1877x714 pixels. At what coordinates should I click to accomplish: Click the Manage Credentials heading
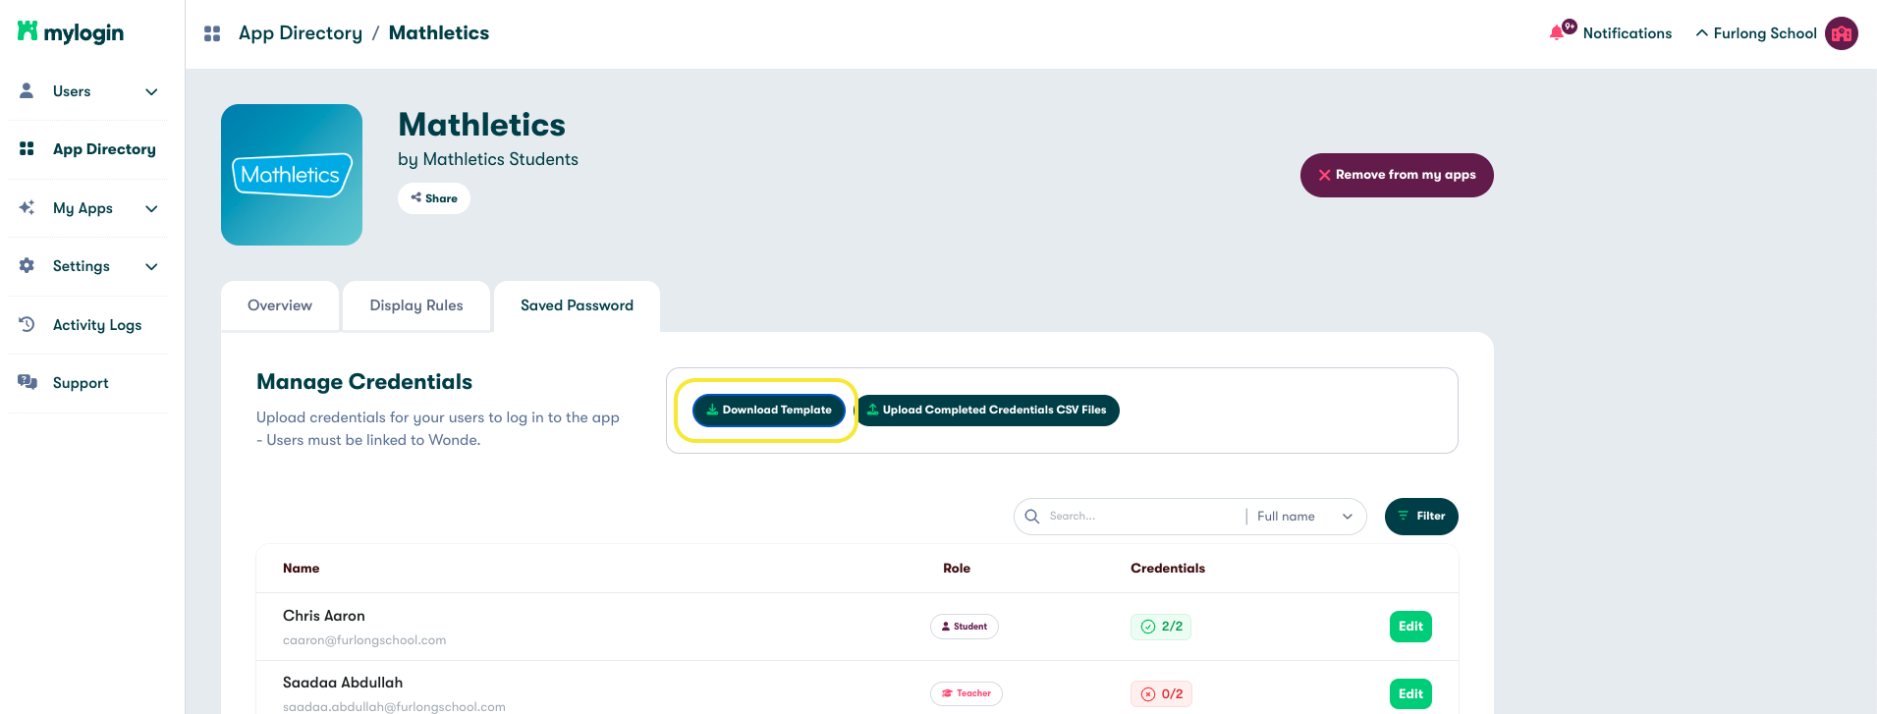tap(364, 382)
